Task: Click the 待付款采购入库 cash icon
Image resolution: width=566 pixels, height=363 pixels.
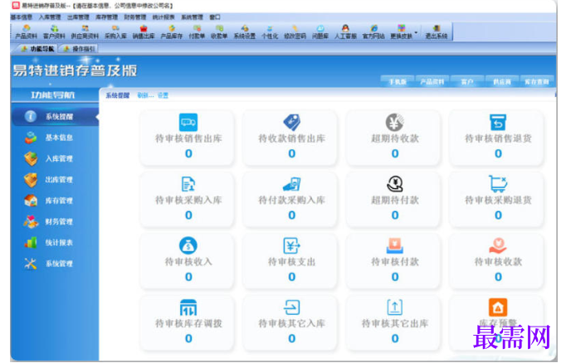Action: [291, 184]
